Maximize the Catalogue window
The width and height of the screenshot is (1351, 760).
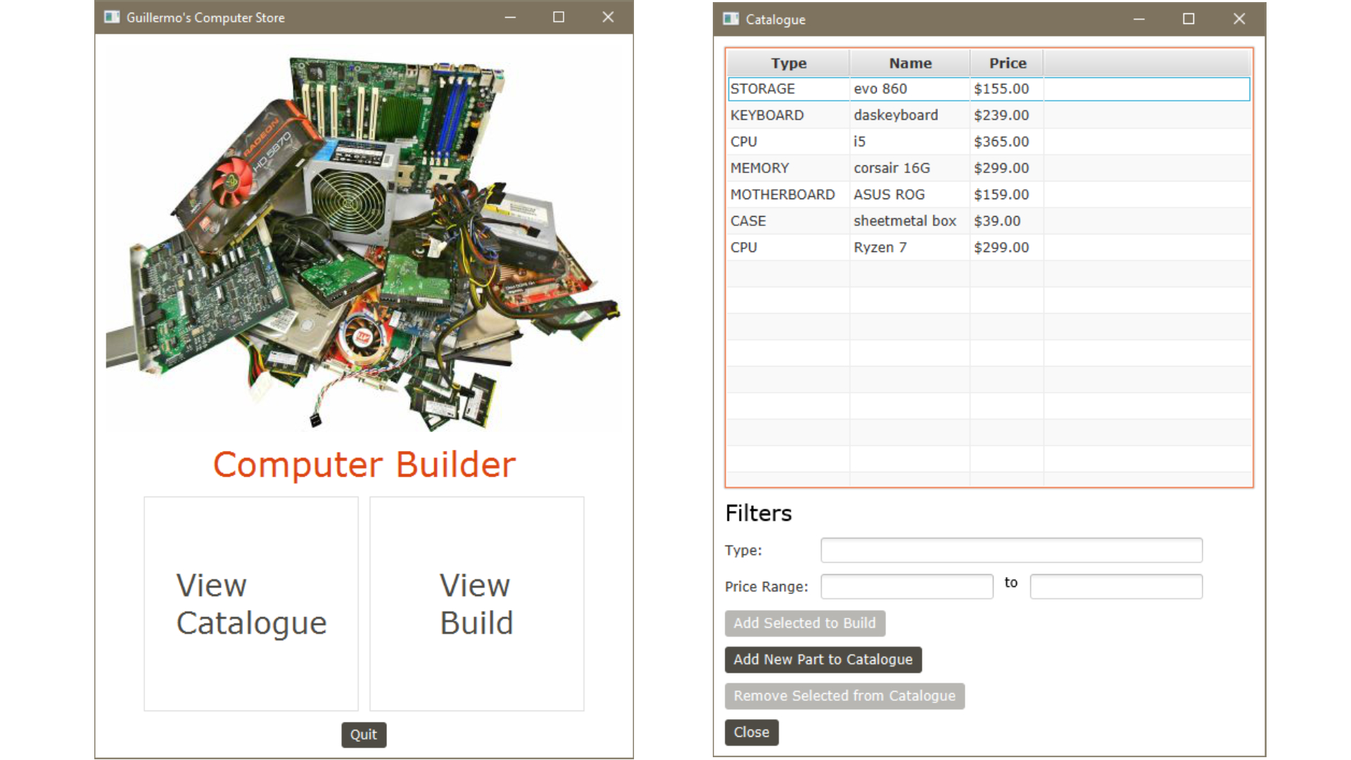1188,19
